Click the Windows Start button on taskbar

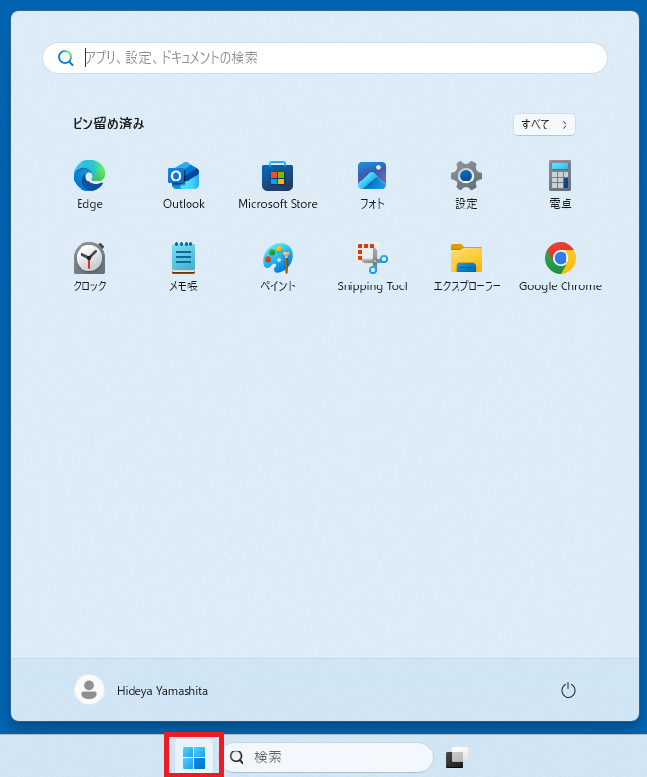(x=193, y=757)
